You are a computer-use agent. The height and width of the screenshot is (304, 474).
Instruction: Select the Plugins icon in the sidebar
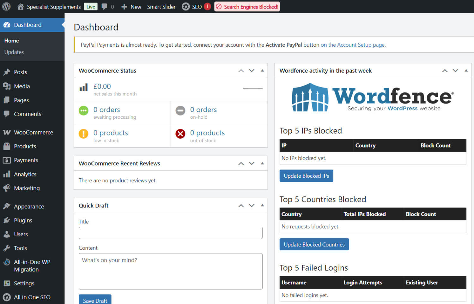click(7, 220)
